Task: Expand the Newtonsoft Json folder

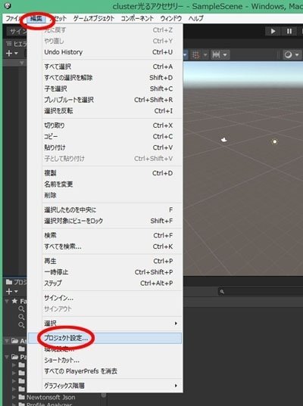Action: 14,397
